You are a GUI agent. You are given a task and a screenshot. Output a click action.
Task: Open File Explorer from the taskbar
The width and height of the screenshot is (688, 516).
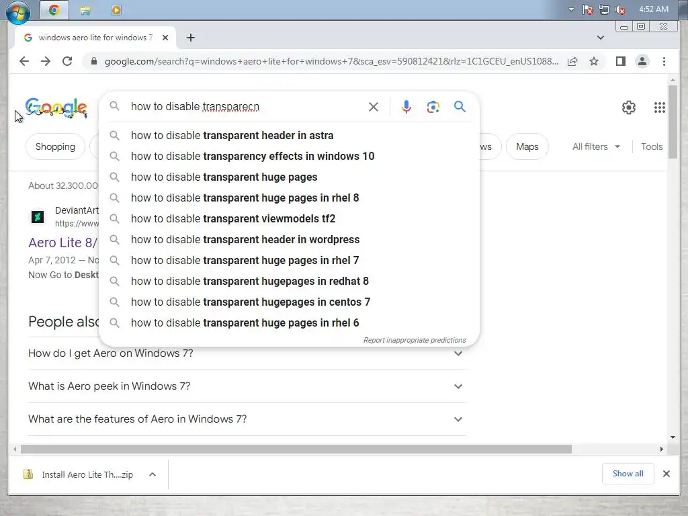click(85, 10)
